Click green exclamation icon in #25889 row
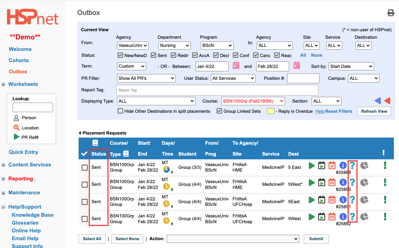 pos(385,165)
